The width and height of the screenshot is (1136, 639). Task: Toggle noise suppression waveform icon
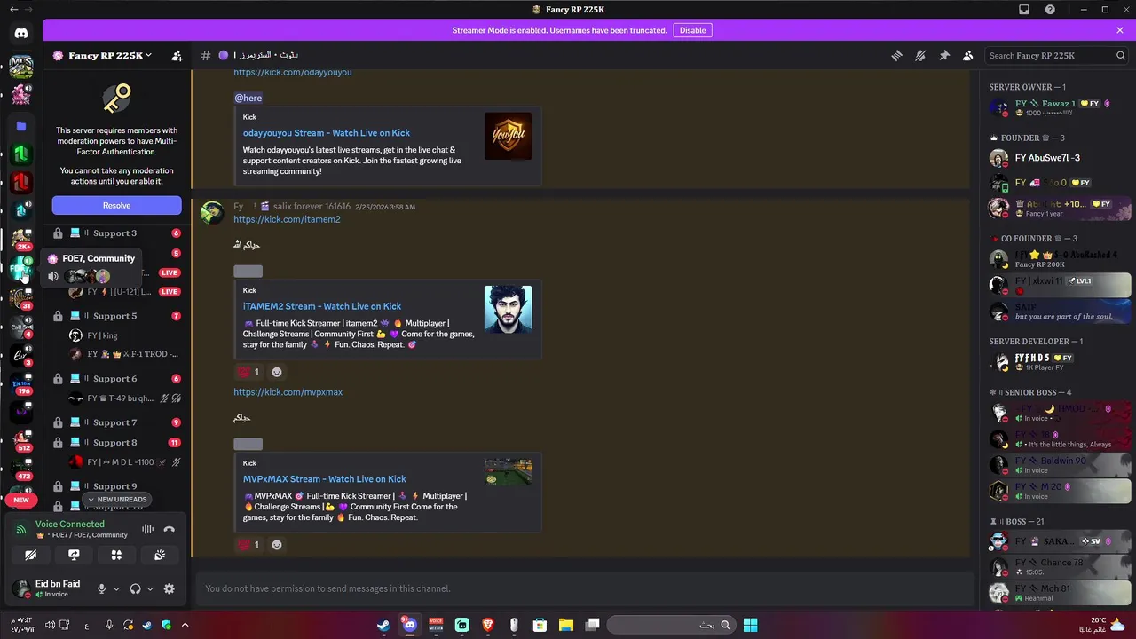pyautogui.click(x=147, y=529)
